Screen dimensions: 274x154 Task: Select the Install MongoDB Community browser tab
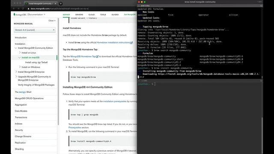pos(41,3)
